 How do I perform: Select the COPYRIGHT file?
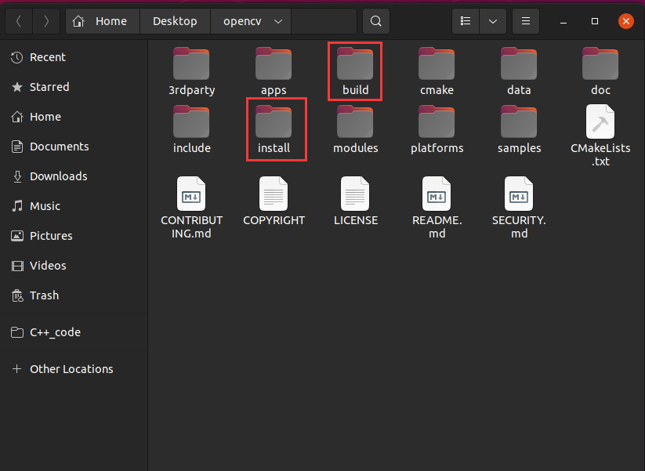coord(274,201)
